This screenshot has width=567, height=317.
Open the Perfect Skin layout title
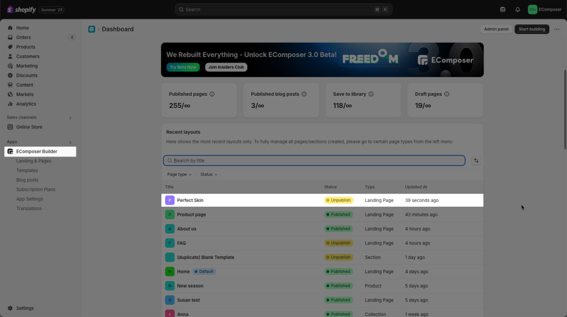click(190, 200)
